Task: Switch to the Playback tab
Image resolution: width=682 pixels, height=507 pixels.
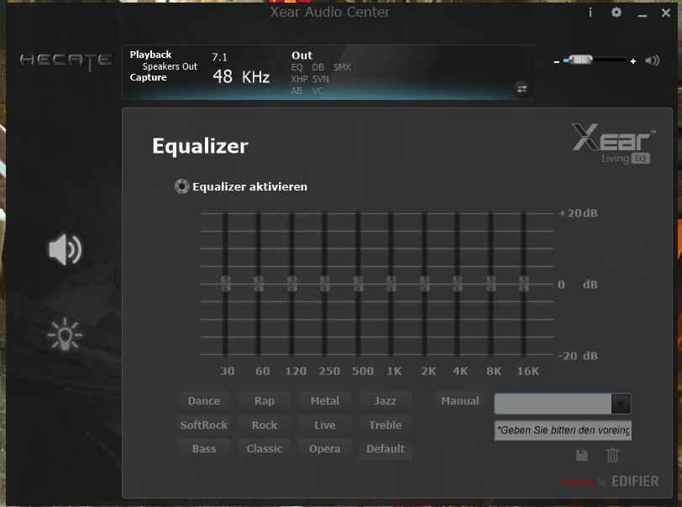Action: point(150,54)
